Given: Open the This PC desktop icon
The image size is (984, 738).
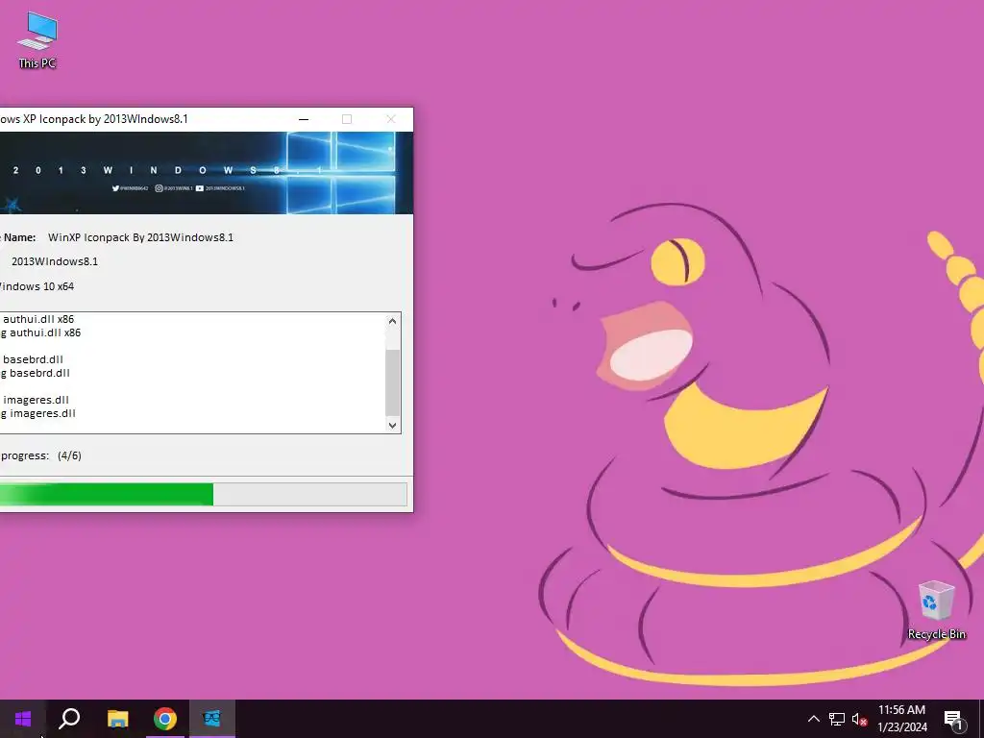Looking at the screenshot, I should pyautogui.click(x=37, y=40).
